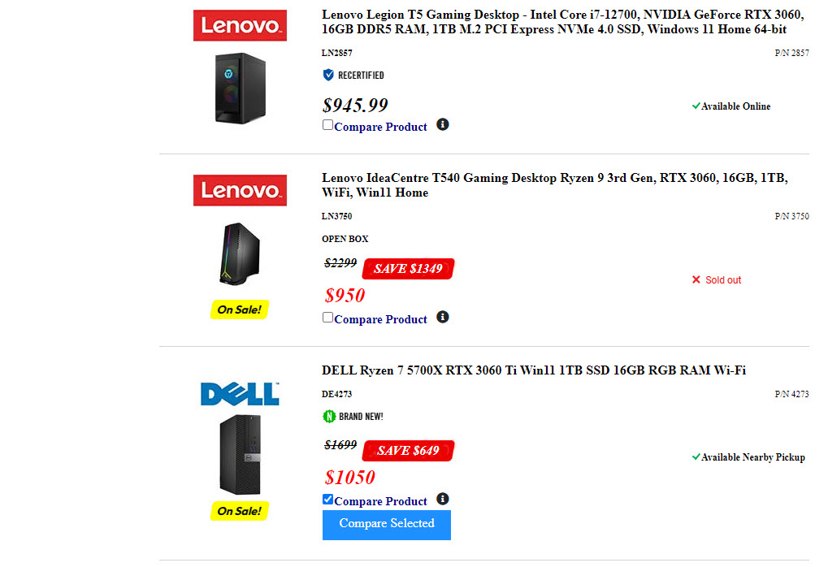
Task: Click the Recertified shield badge icon
Action: click(328, 75)
